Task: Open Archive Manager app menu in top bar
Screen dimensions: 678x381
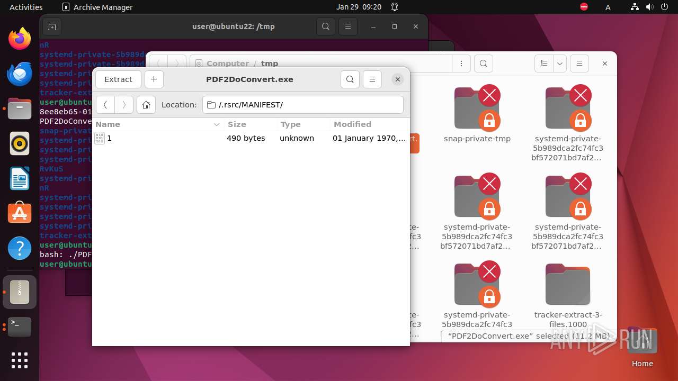Action: [97, 7]
